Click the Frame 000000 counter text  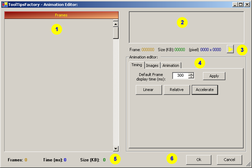tap(142, 50)
